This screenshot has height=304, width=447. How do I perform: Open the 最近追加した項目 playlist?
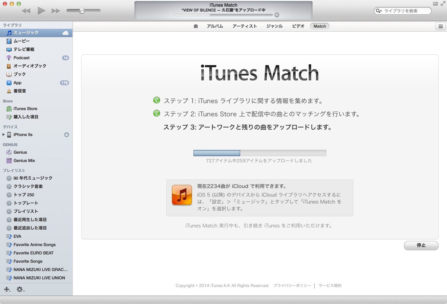[x=36, y=228]
